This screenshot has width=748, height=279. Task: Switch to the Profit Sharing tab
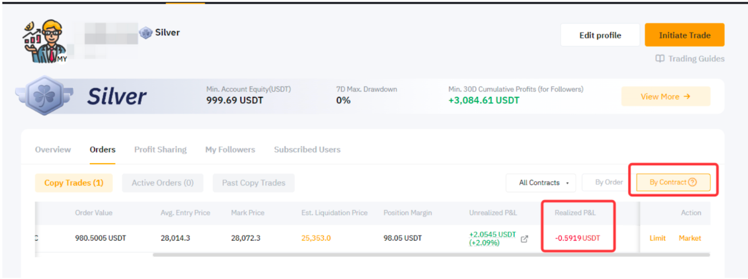(160, 150)
